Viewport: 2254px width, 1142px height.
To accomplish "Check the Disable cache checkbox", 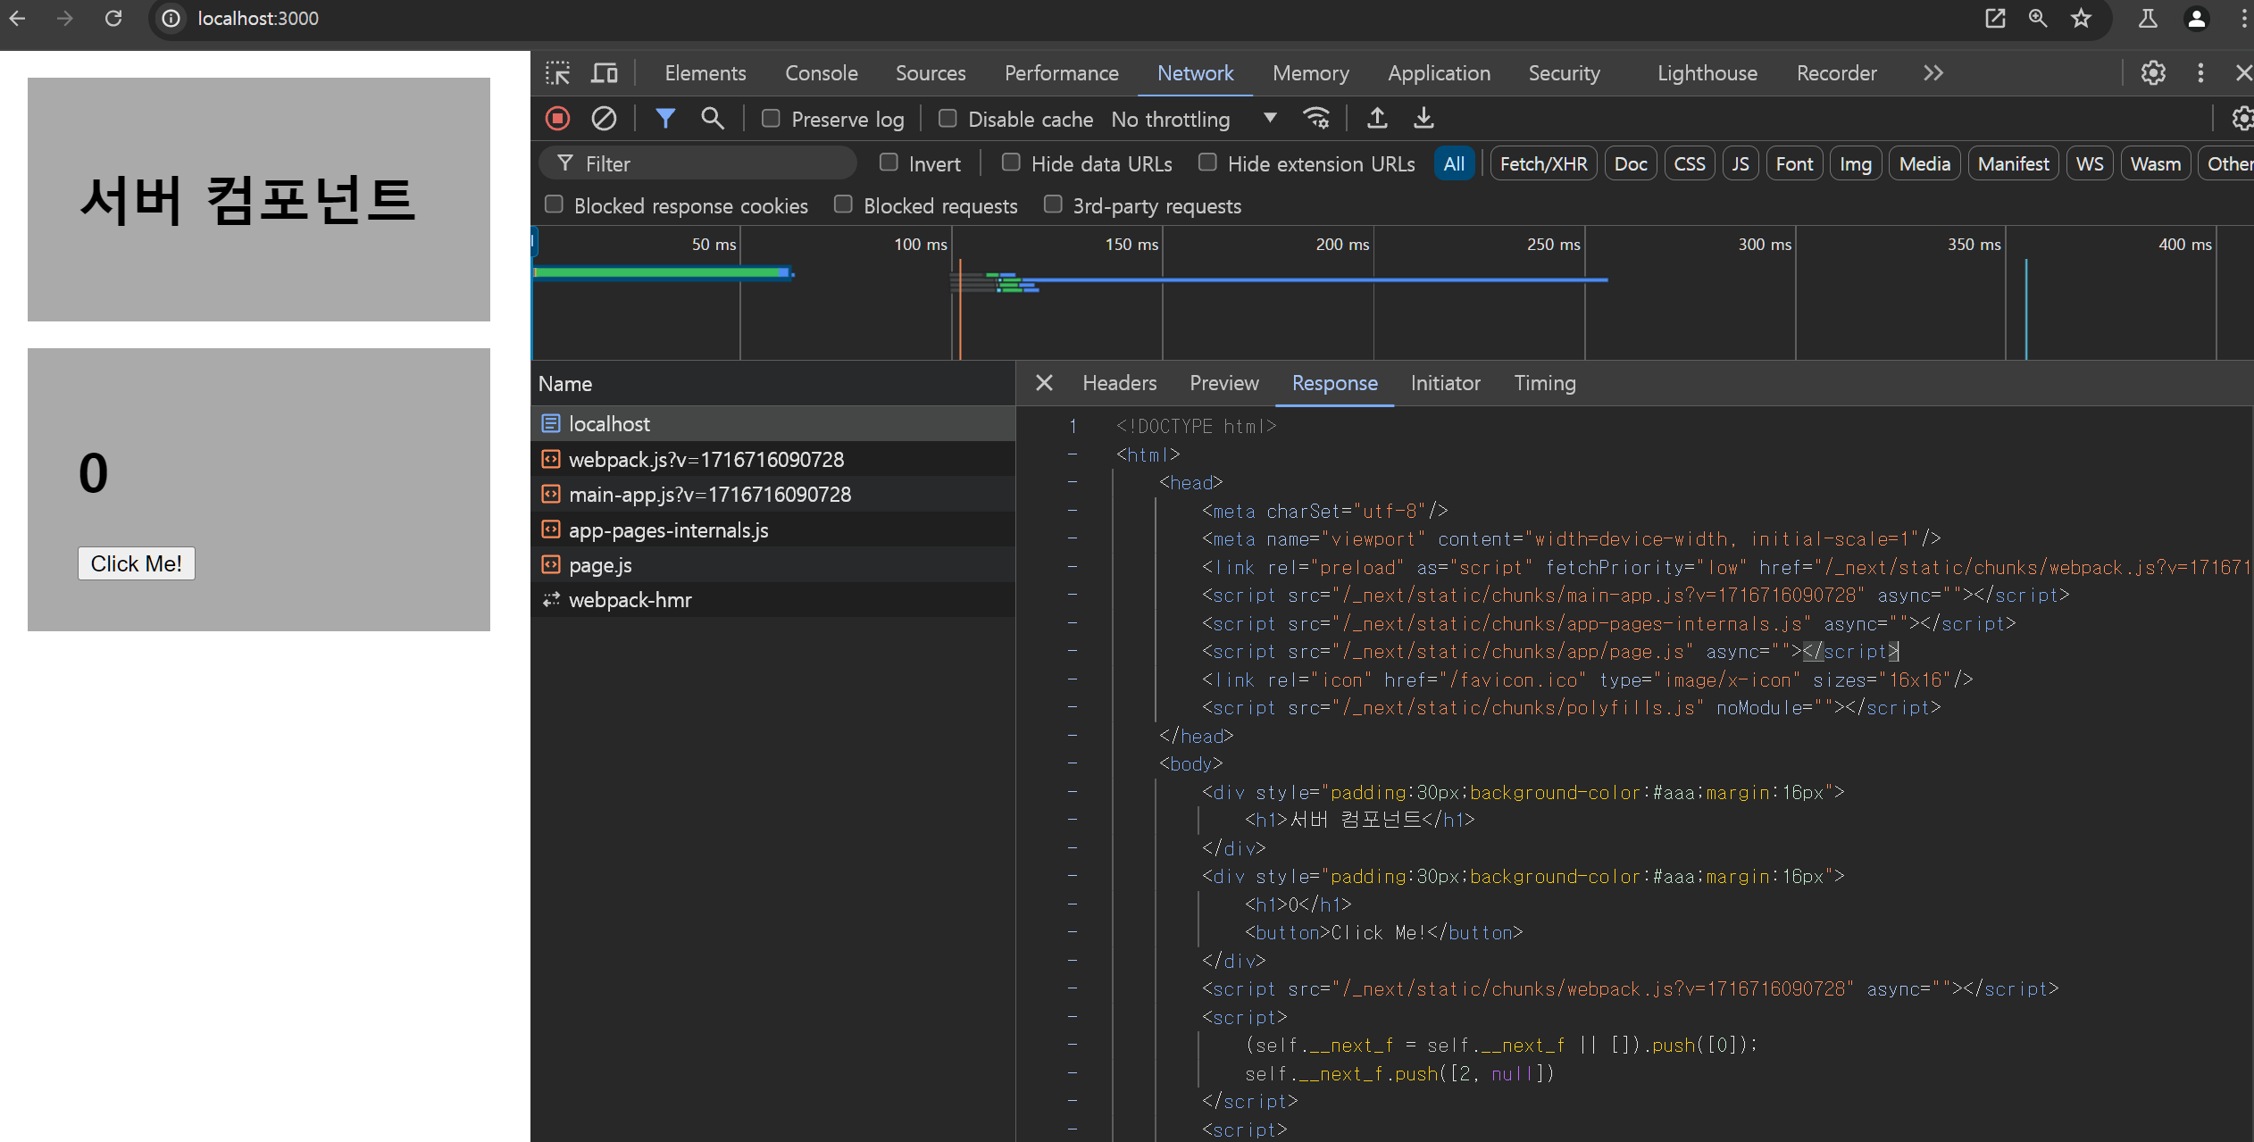I will click(x=948, y=119).
